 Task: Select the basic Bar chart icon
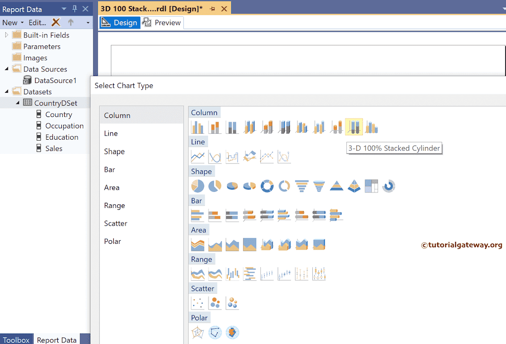coord(198,215)
